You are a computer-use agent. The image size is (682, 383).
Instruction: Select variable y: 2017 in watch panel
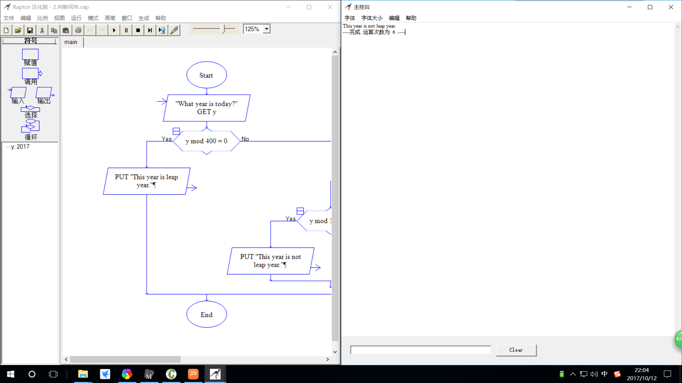pos(20,146)
